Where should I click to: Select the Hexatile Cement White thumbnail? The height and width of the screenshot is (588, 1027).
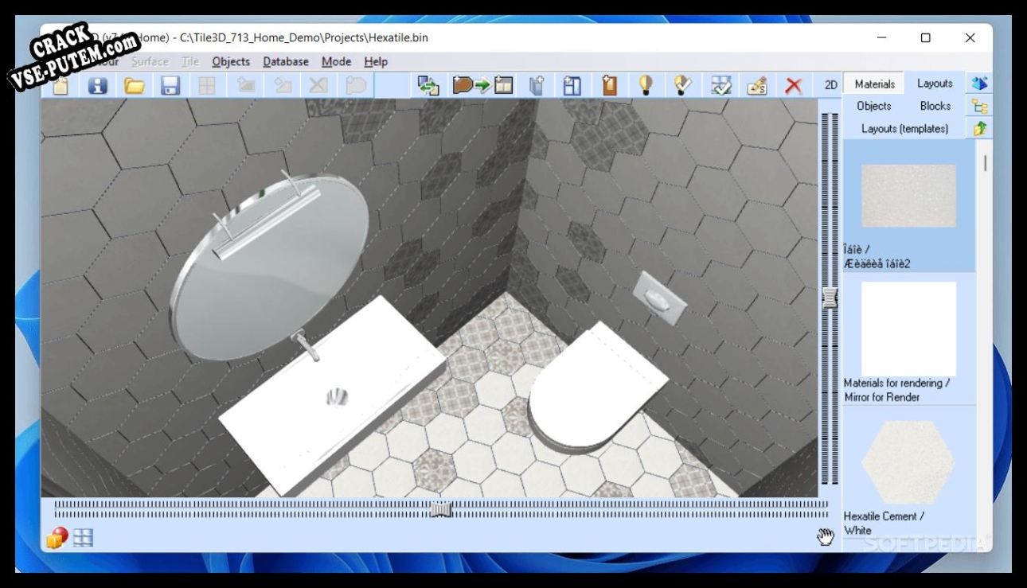pos(908,462)
